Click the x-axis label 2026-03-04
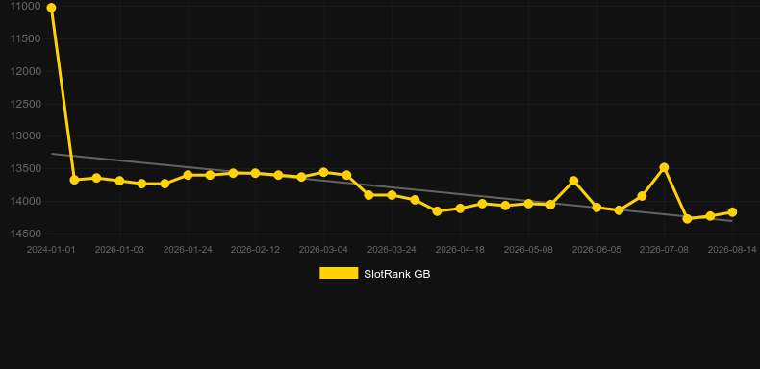This screenshot has width=760, height=369. (323, 250)
